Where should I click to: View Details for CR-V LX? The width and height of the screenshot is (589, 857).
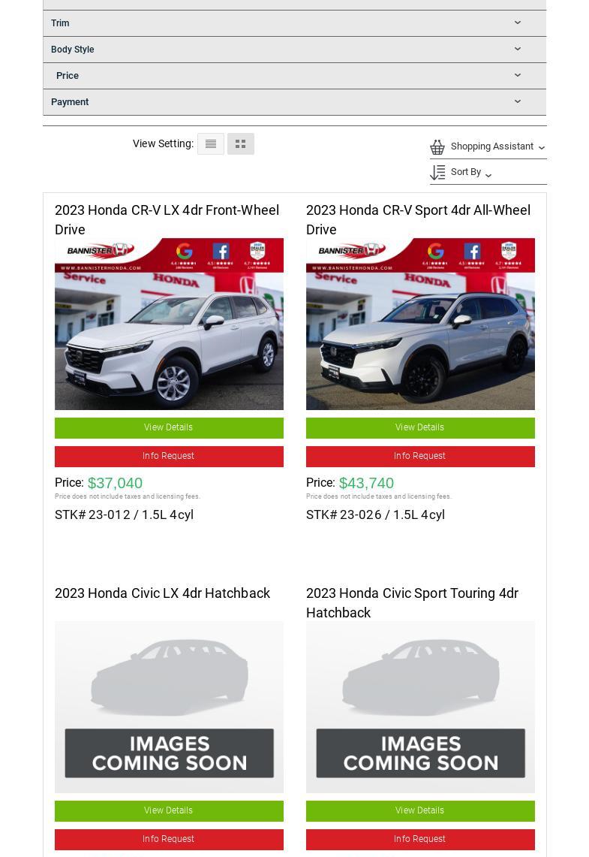(x=169, y=427)
